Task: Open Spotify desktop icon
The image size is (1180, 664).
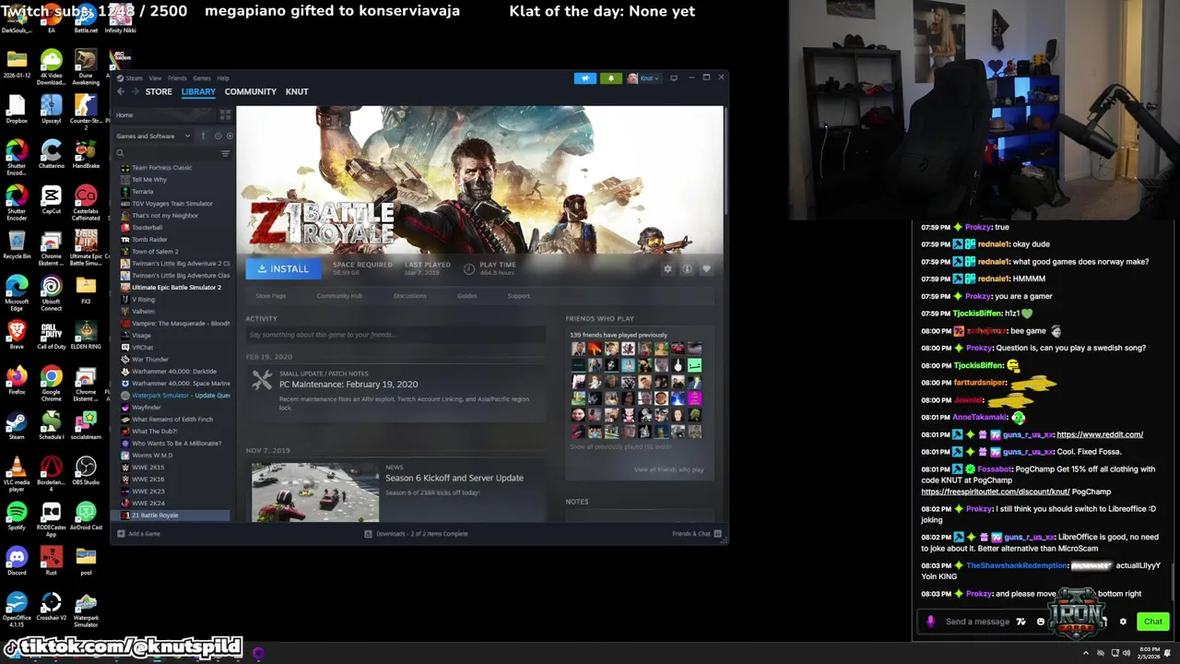Action: tap(17, 516)
